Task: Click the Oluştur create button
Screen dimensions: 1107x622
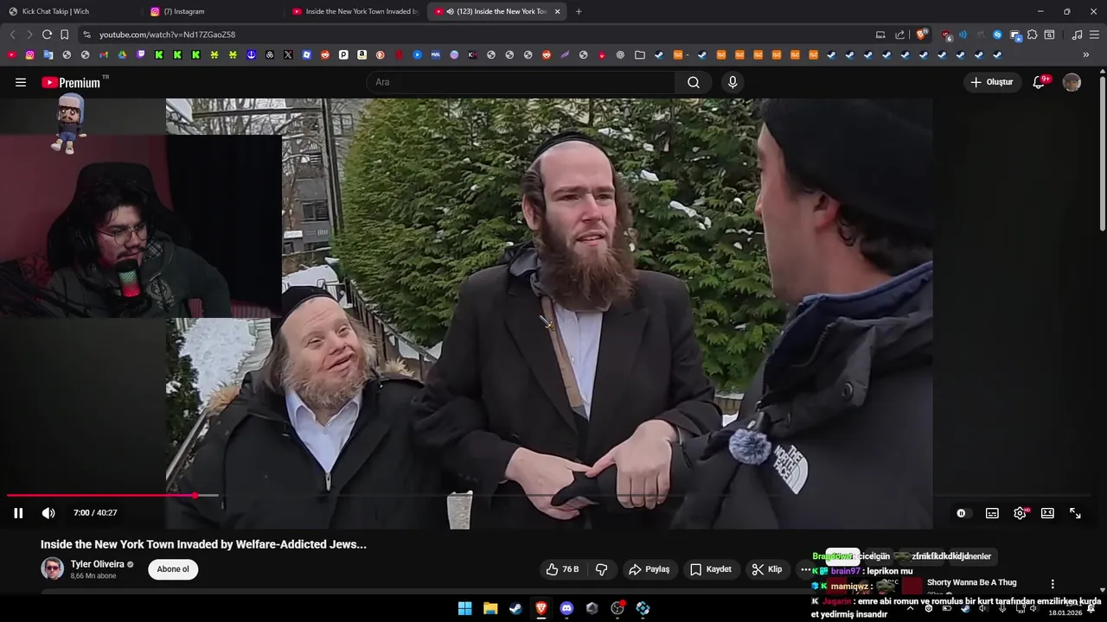Action: click(993, 82)
